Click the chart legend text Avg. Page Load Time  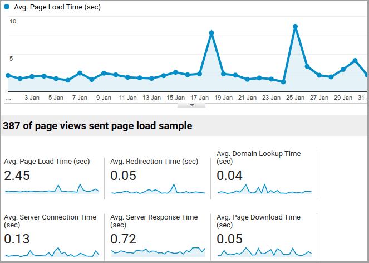[x=57, y=7]
